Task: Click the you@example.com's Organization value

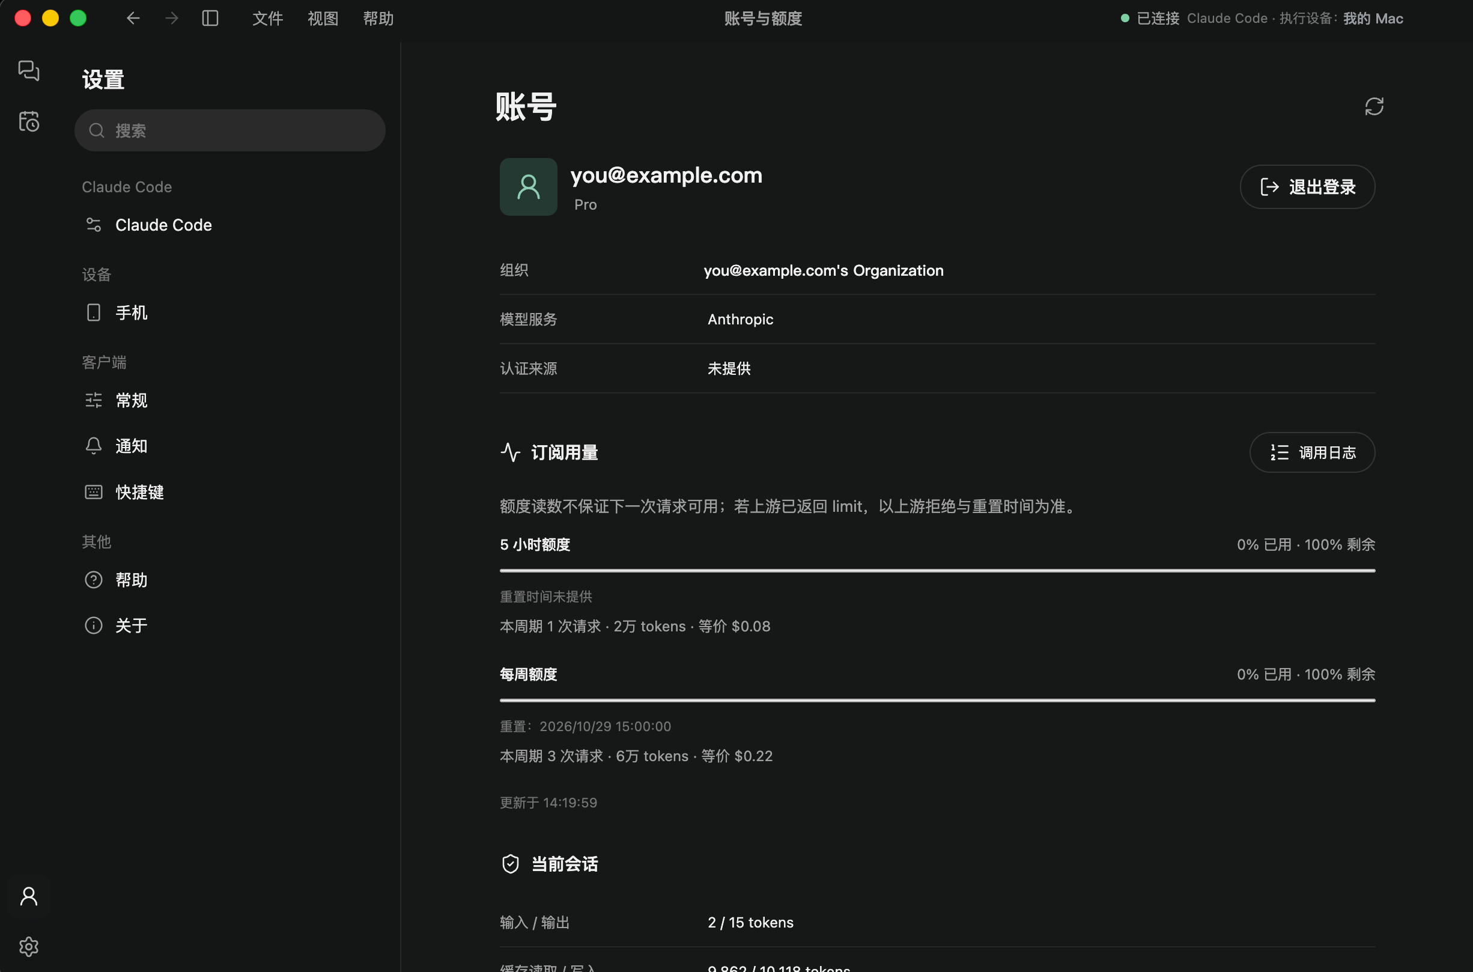Action: (823, 270)
